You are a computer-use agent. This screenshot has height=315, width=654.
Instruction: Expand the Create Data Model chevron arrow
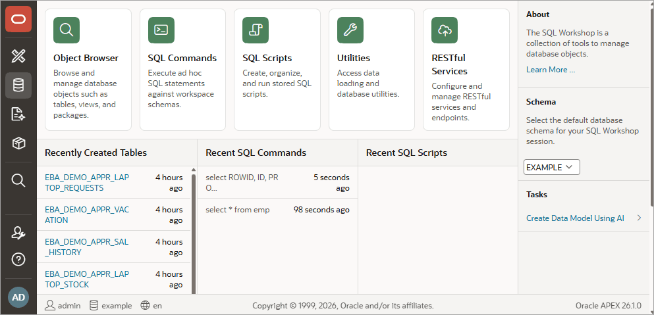pos(639,218)
